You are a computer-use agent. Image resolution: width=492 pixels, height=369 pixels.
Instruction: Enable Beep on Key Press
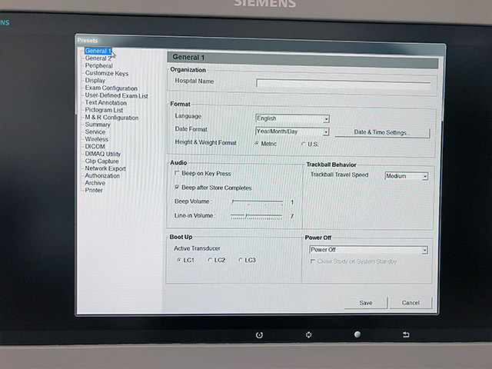[203, 174]
